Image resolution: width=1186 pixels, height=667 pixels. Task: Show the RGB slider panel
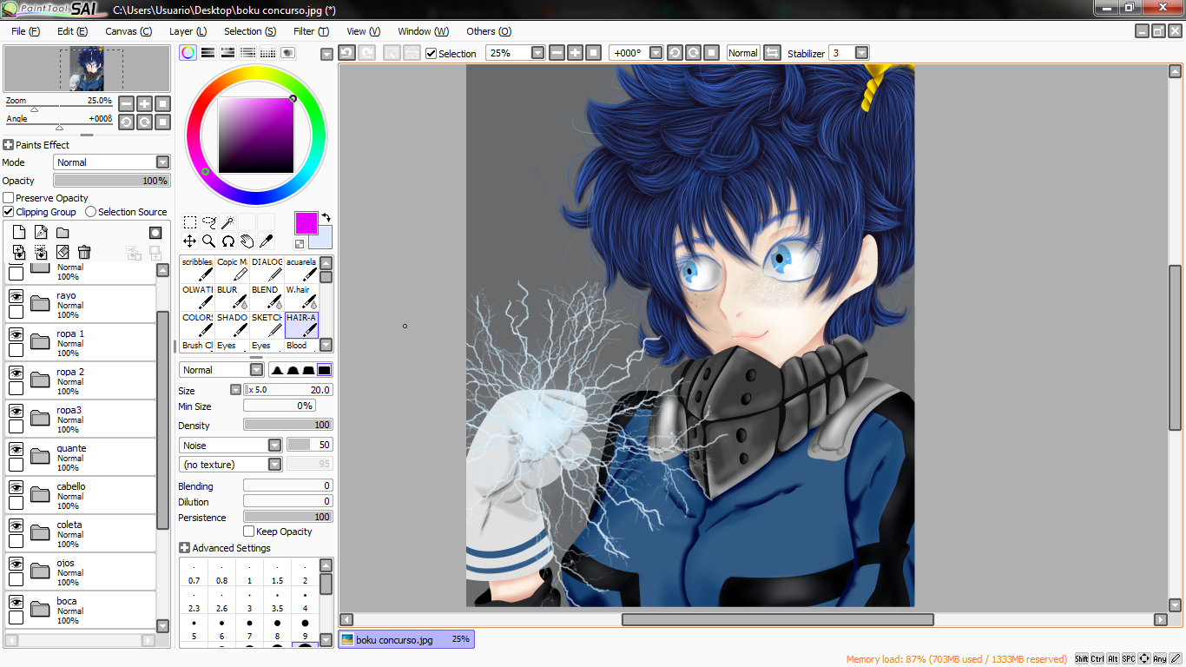point(208,53)
